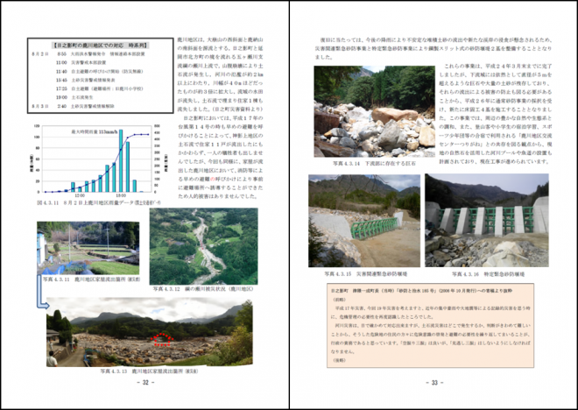The image size is (578, 410).
Task: Open photo 4.3.16 of concrete pillar dam
Action: [487, 221]
